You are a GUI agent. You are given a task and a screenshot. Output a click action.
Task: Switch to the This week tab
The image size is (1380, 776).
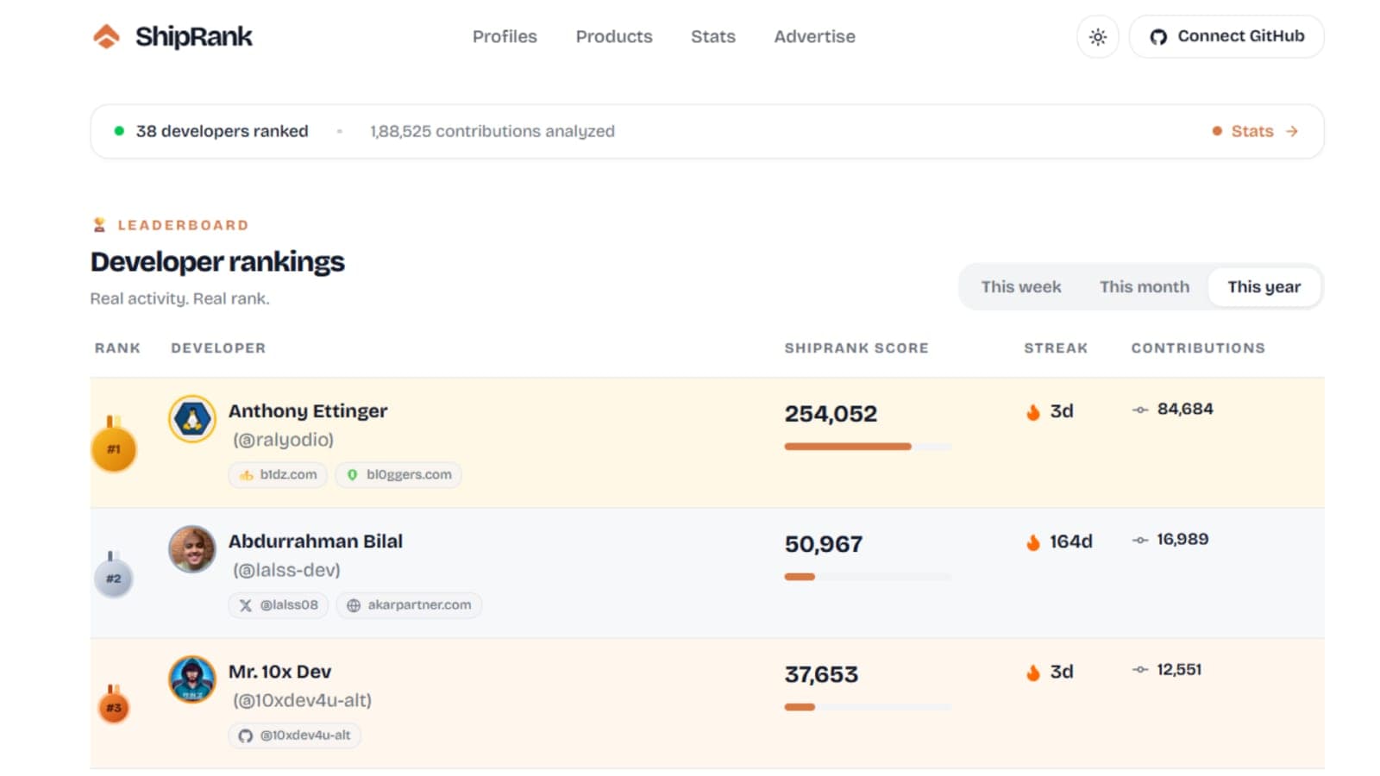click(1021, 286)
